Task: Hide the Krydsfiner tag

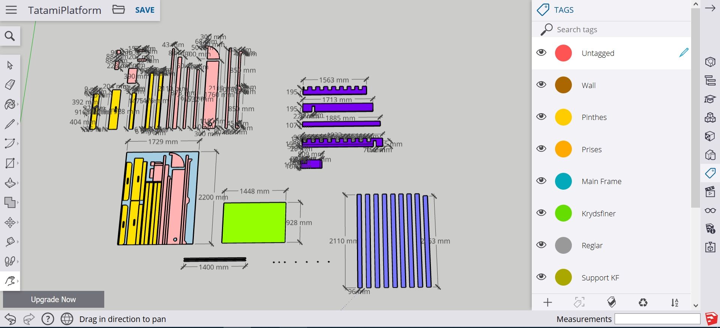Action: click(541, 213)
